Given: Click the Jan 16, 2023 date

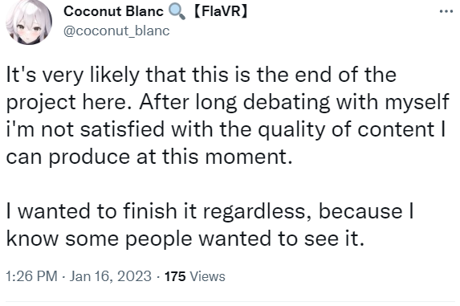Looking at the screenshot, I should (x=111, y=276).
